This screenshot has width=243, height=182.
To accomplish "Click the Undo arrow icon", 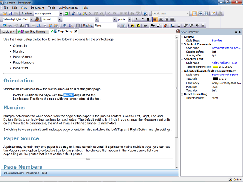I will [109, 14].
